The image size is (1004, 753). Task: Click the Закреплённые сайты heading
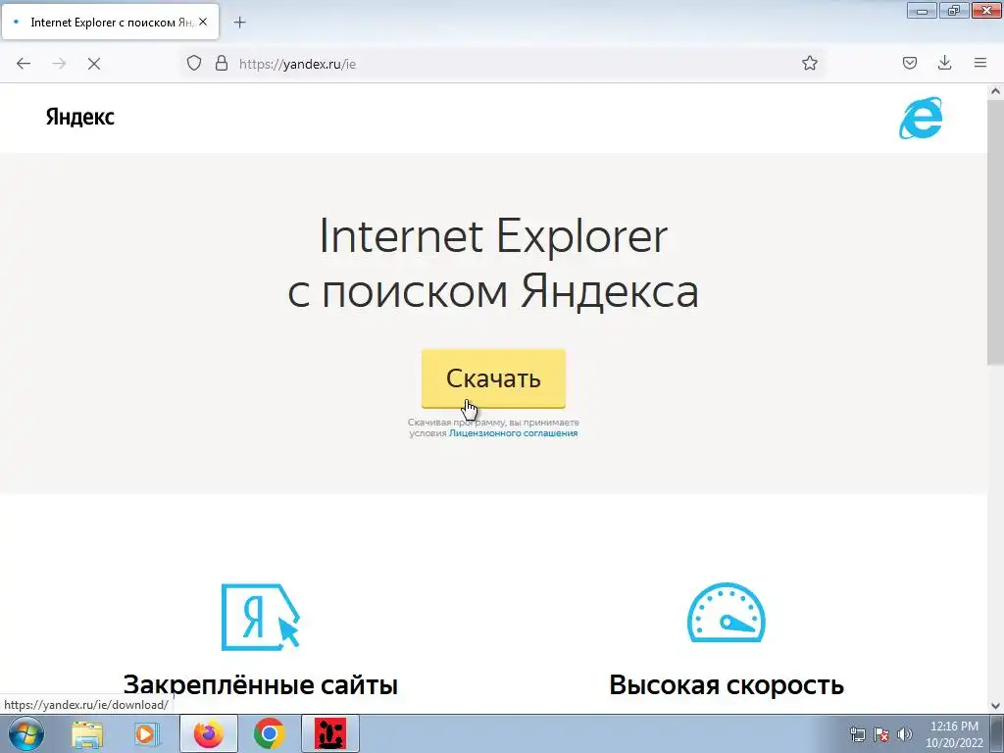260,685
